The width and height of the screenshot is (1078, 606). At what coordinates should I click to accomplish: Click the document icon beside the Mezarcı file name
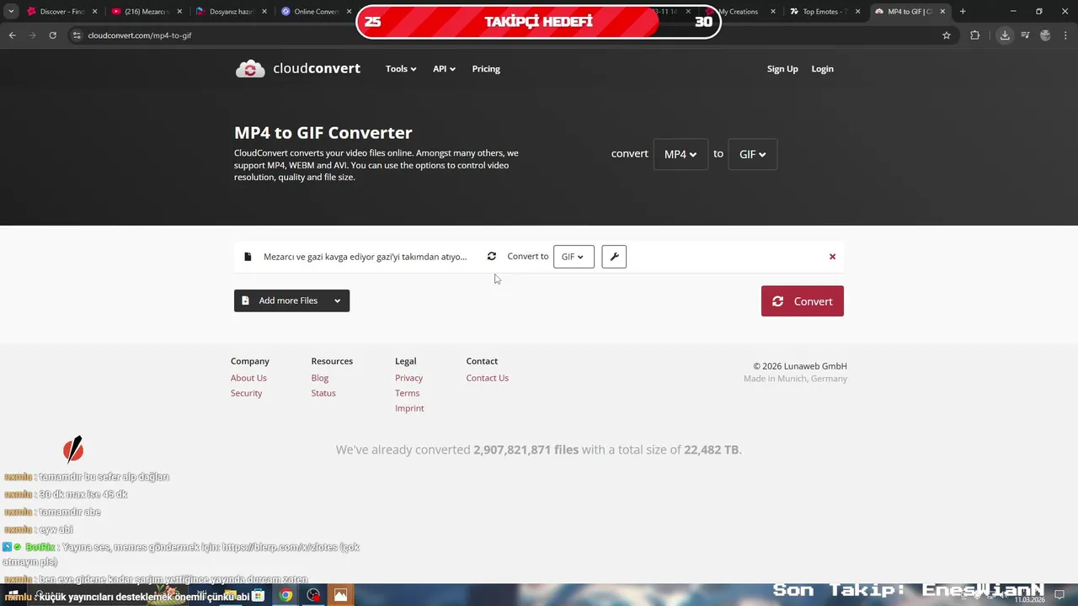[248, 257]
